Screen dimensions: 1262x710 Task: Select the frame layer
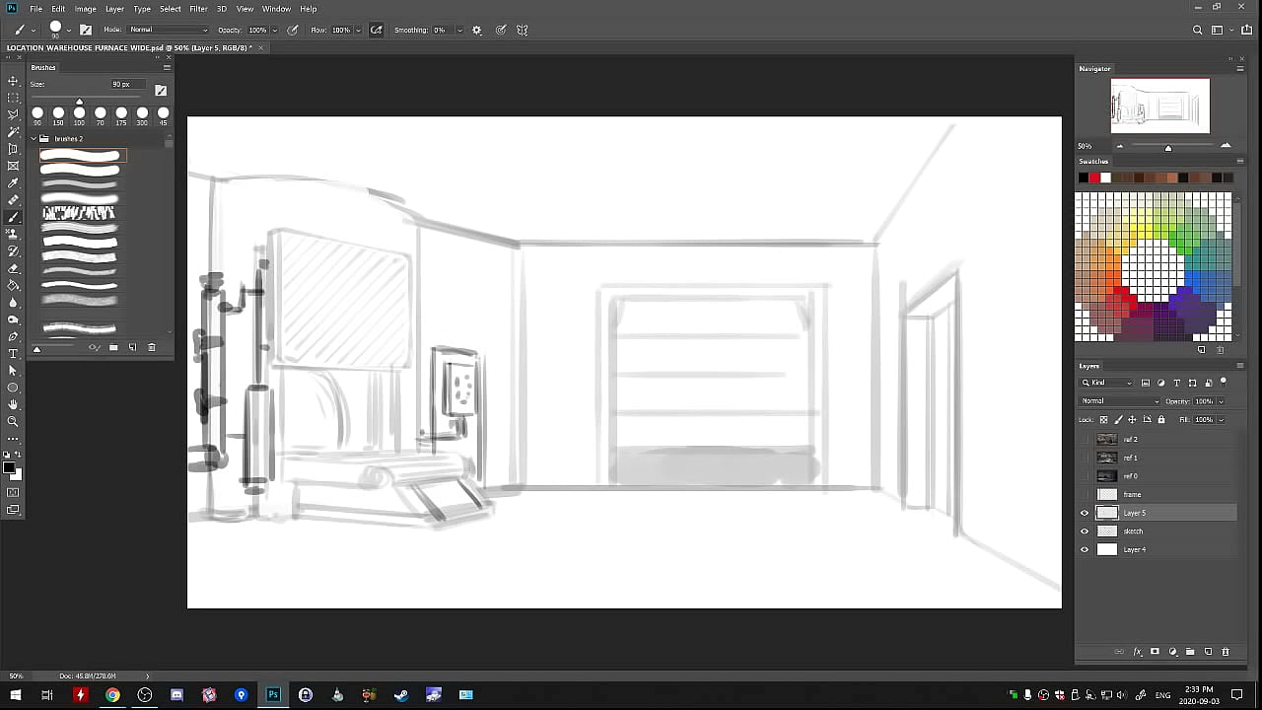tap(1132, 495)
